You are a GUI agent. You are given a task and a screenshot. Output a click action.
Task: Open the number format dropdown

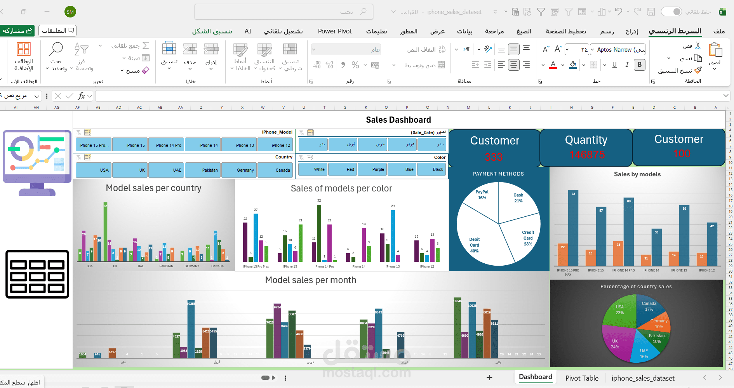pos(314,49)
